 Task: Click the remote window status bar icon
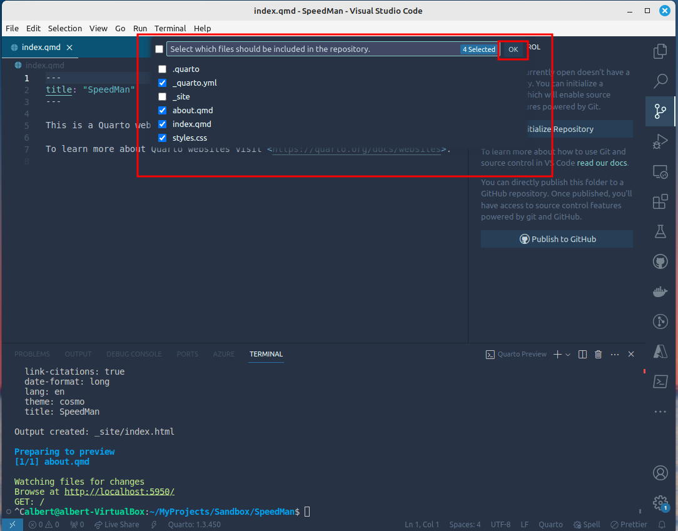pos(12,525)
